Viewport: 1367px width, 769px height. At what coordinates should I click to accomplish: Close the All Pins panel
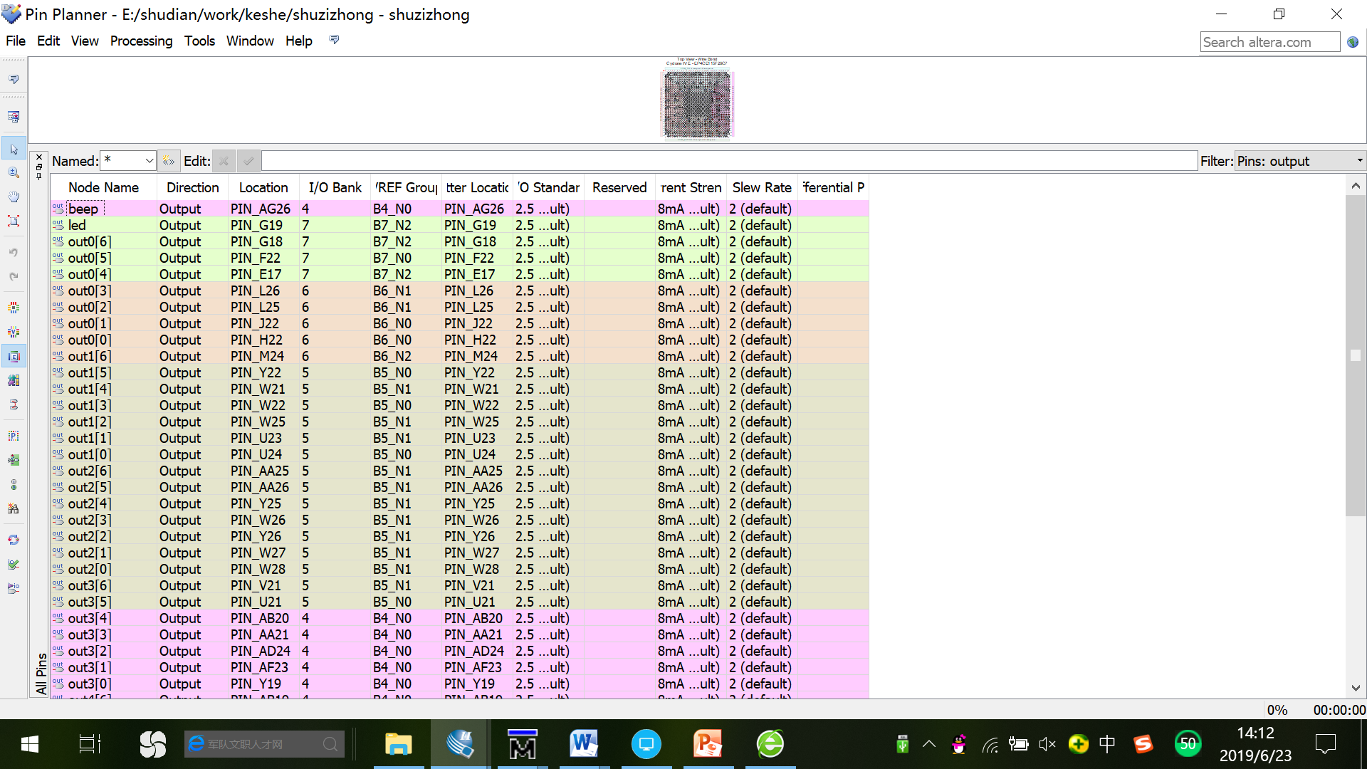click(39, 157)
